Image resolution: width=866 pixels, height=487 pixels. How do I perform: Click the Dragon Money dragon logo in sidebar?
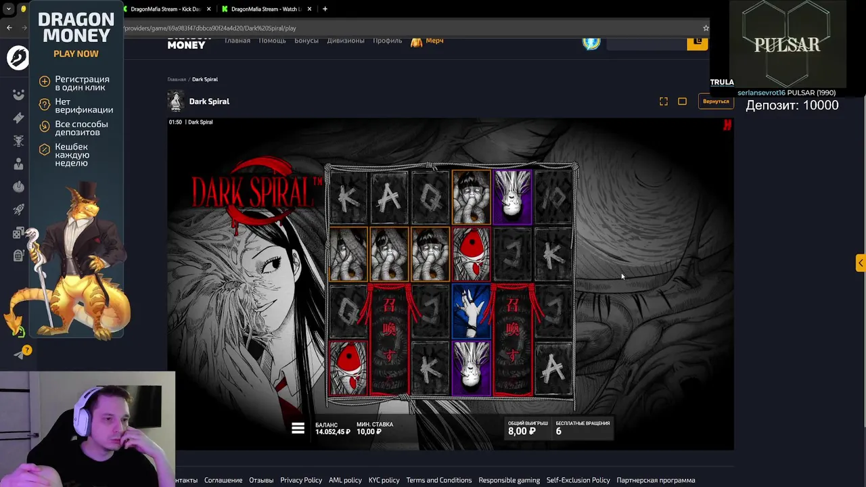click(18, 58)
